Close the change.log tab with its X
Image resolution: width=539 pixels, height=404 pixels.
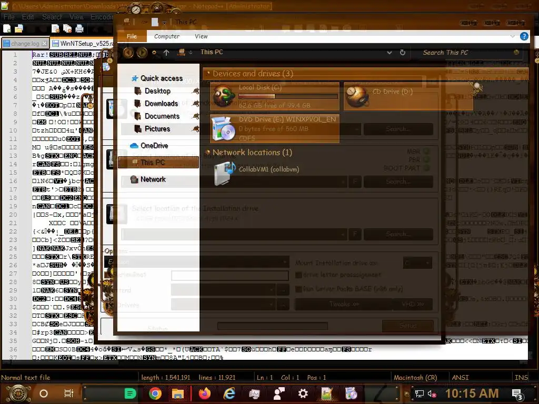click(x=44, y=44)
